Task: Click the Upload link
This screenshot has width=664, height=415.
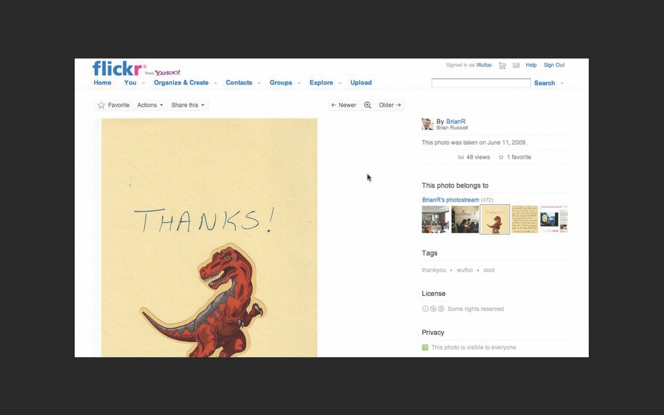Action: [361, 82]
